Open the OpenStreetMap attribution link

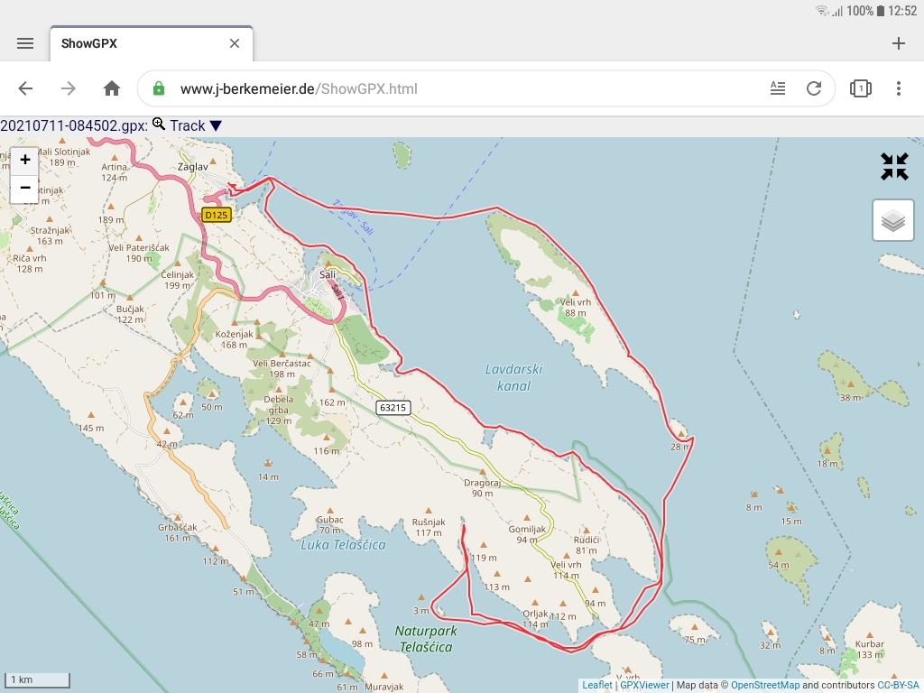click(x=764, y=686)
